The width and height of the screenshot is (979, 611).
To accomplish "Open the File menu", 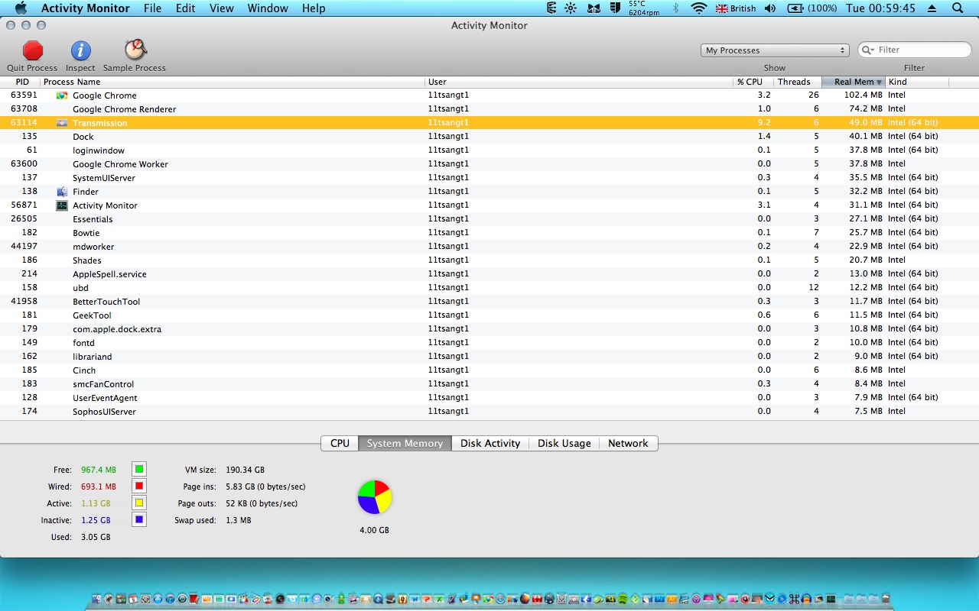I will click(x=152, y=8).
